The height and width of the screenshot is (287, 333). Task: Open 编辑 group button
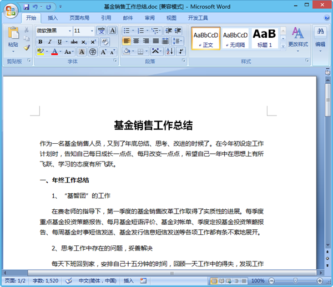click(320, 39)
